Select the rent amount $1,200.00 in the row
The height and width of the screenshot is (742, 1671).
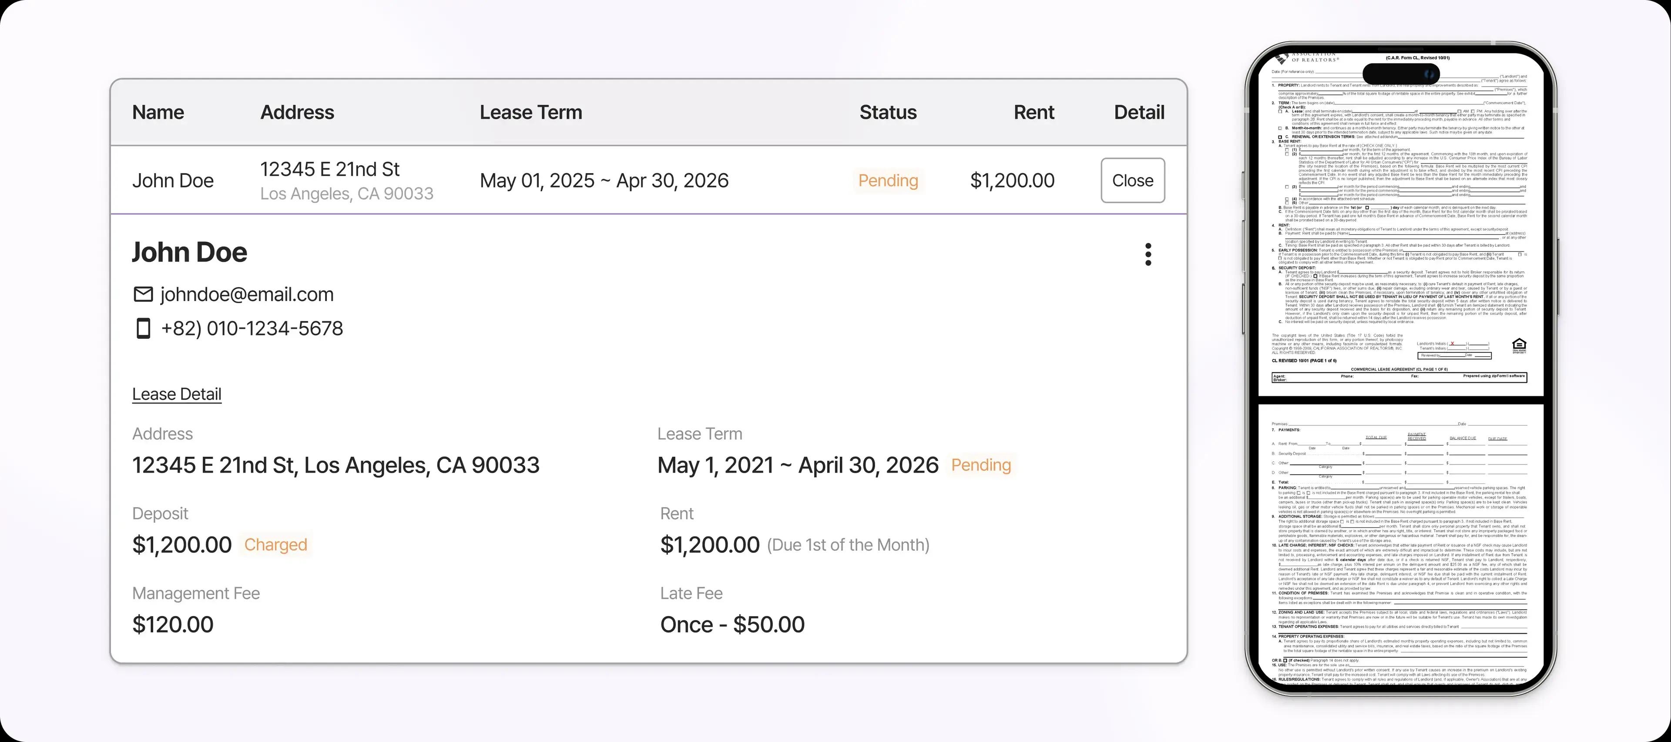pos(1013,180)
